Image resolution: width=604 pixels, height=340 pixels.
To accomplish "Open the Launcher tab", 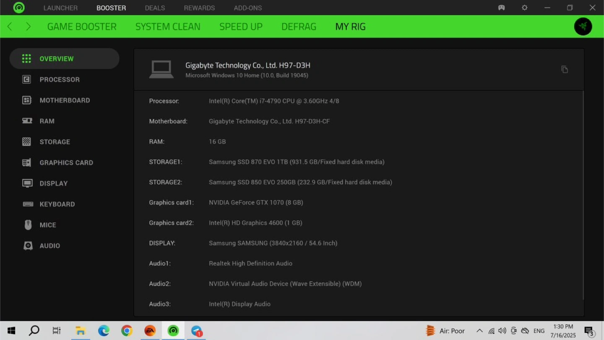I will (x=60, y=8).
